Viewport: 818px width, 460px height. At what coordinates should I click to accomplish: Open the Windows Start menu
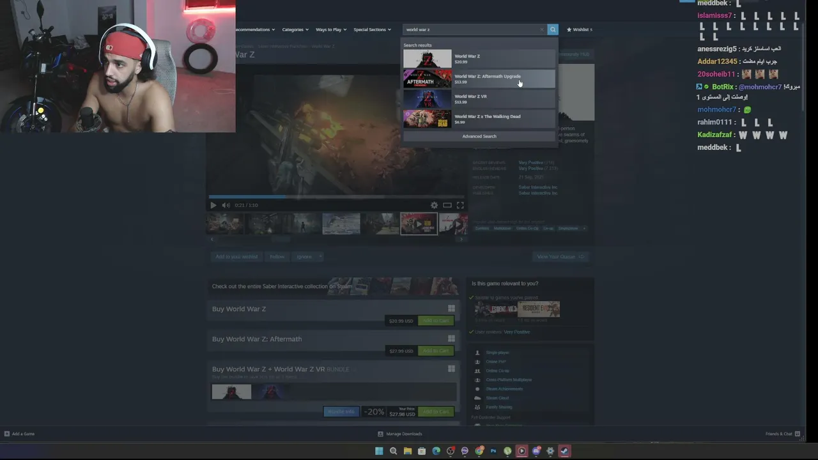379,451
